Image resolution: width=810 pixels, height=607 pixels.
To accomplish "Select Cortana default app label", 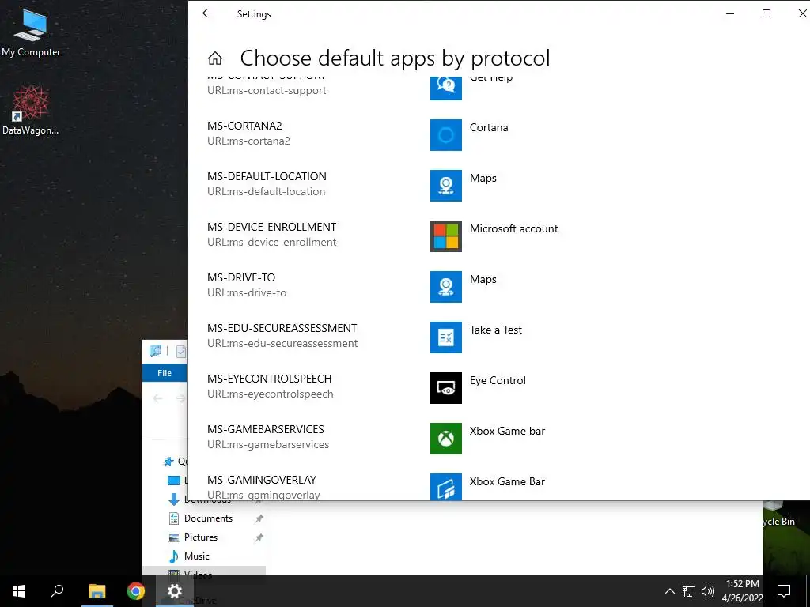I will pyautogui.click(x=489, y=127).
